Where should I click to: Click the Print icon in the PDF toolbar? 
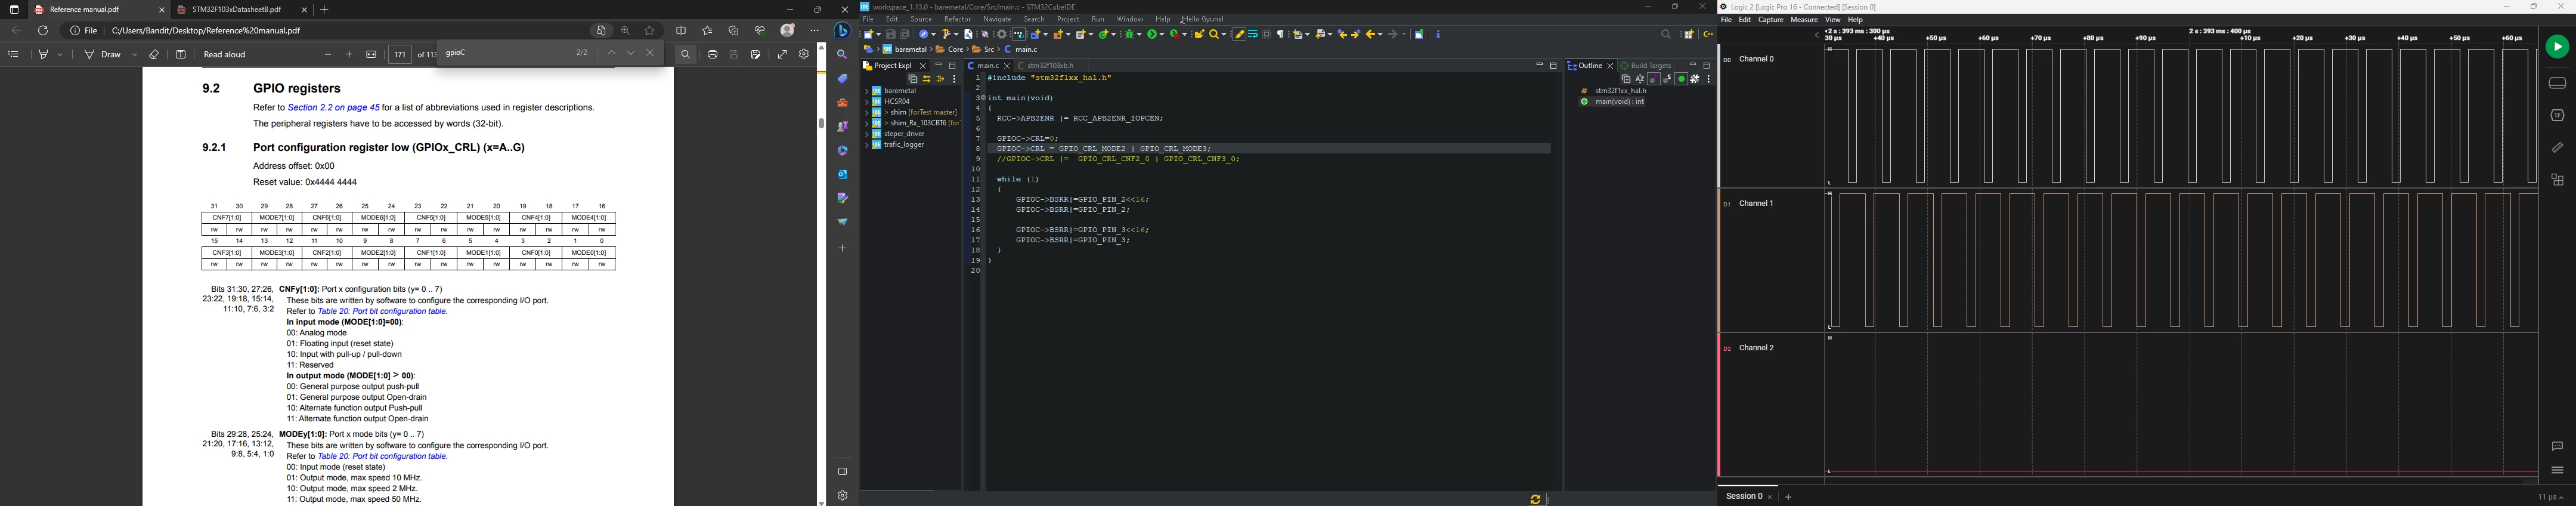coord(712,55)
